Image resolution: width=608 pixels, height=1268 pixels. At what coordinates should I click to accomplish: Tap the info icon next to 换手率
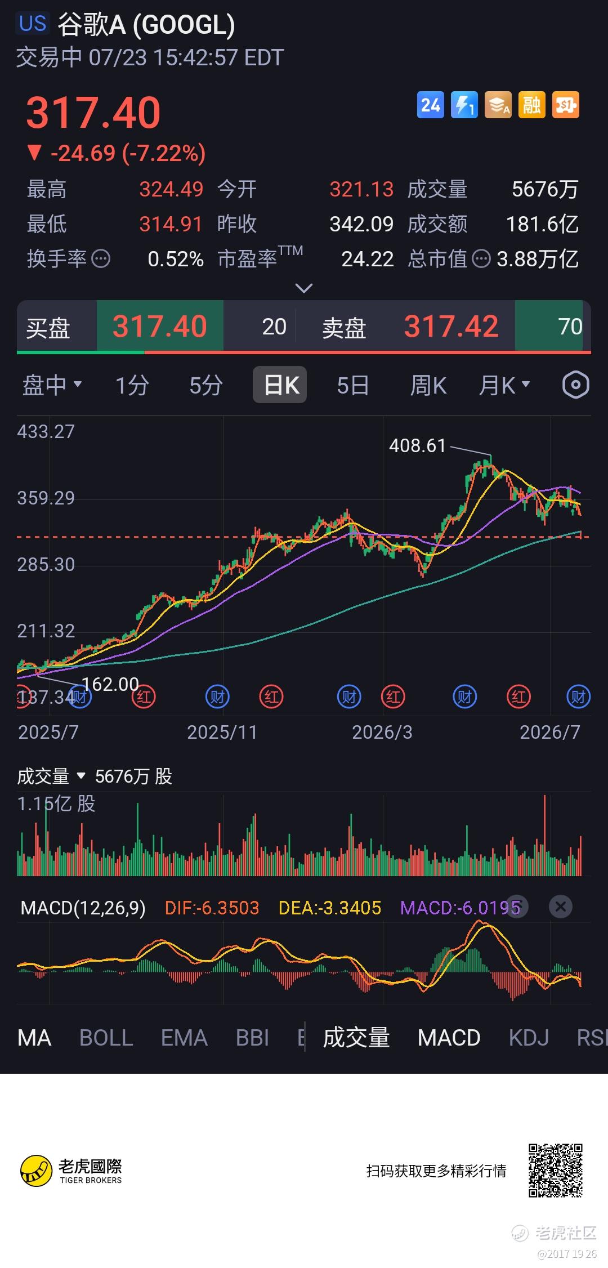tap(101, 259)
